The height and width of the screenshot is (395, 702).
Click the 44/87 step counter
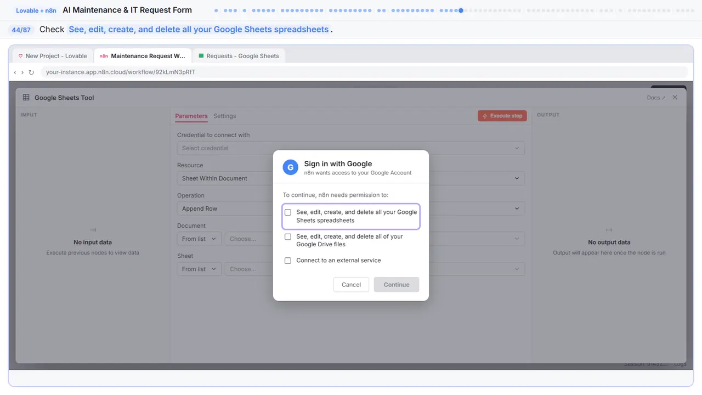[21, 30]
